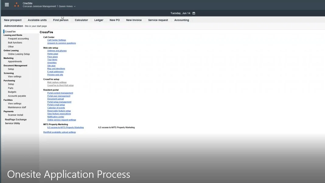The image size is (325, 183).
Task: Open the Ledger toolbar item
Action: point(99,20)
